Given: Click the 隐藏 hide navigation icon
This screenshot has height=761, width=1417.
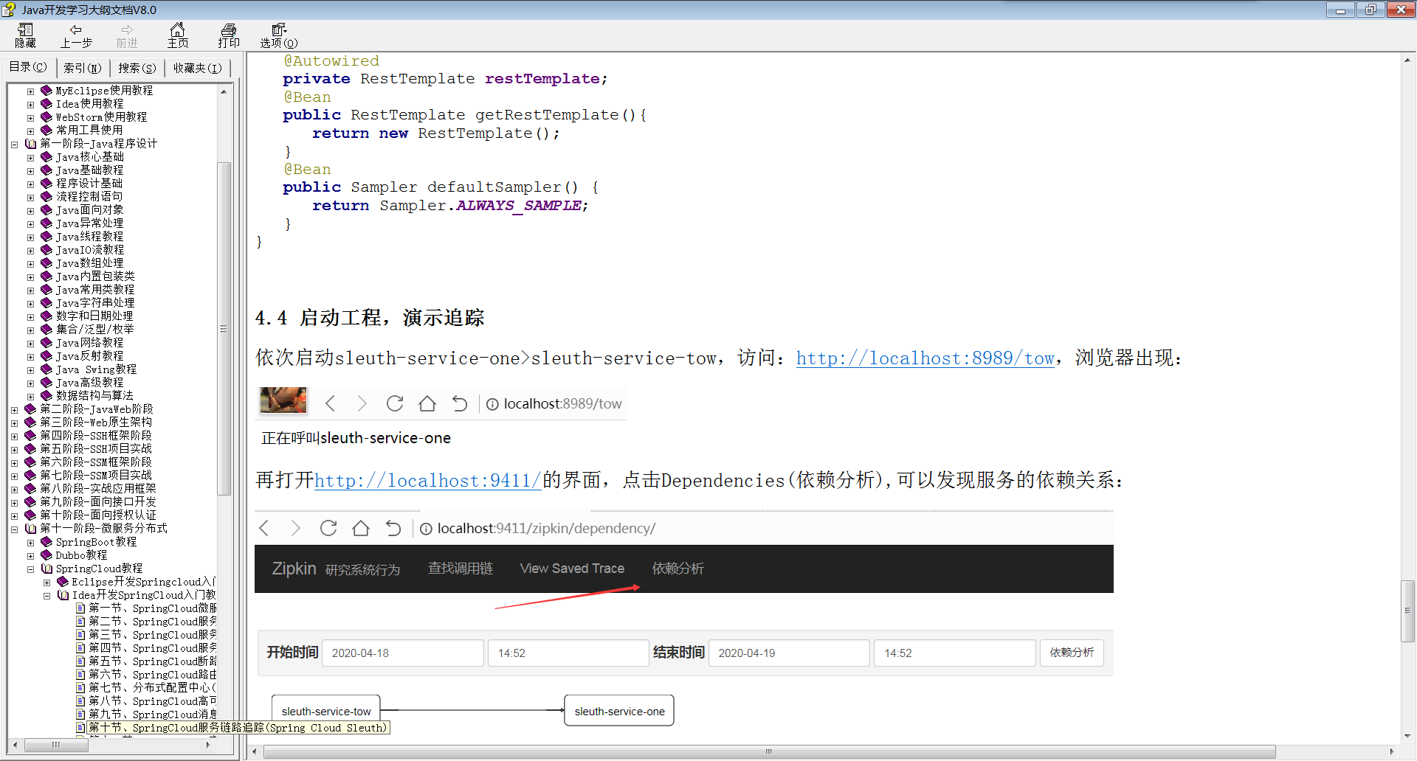Looking at the screenshot, I should [25, 35].
